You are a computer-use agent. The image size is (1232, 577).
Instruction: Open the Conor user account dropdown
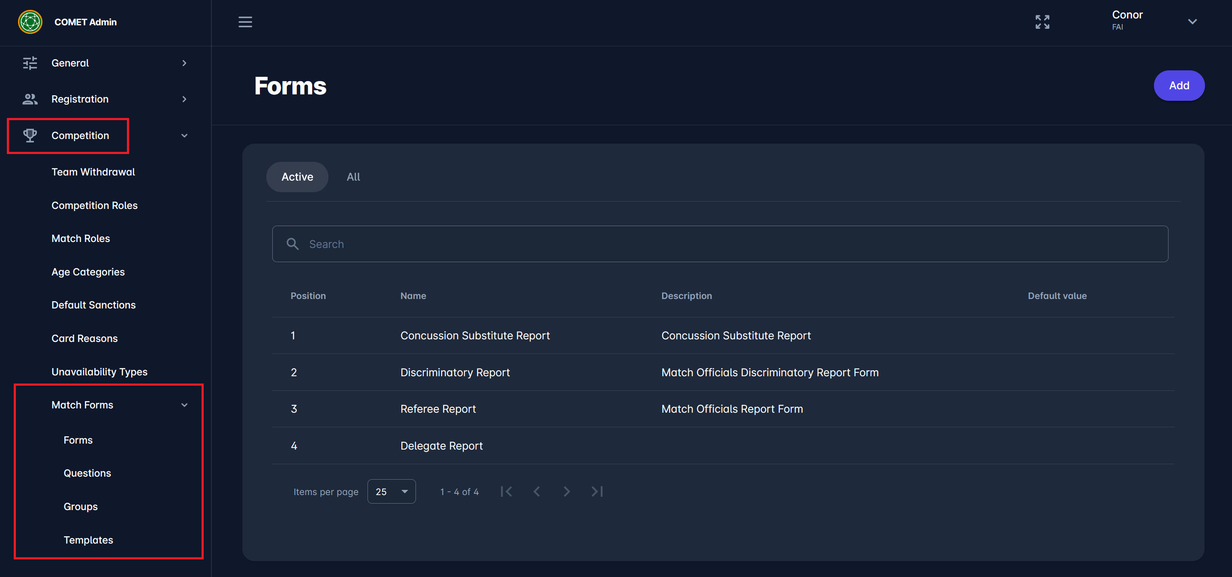tap(1192, 21)
